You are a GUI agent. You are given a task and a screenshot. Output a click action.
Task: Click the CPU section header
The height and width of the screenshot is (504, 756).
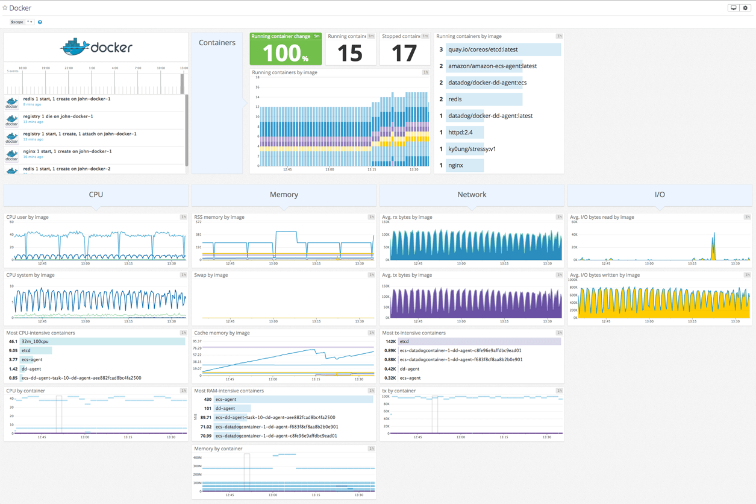(95, 194)
